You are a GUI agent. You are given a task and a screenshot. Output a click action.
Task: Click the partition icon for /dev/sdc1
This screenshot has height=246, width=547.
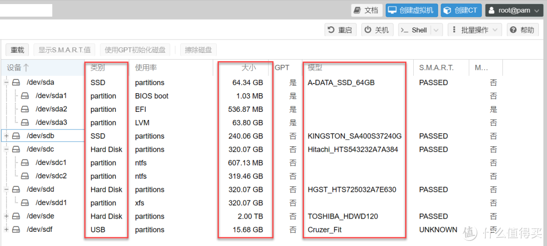click(26, 163)
